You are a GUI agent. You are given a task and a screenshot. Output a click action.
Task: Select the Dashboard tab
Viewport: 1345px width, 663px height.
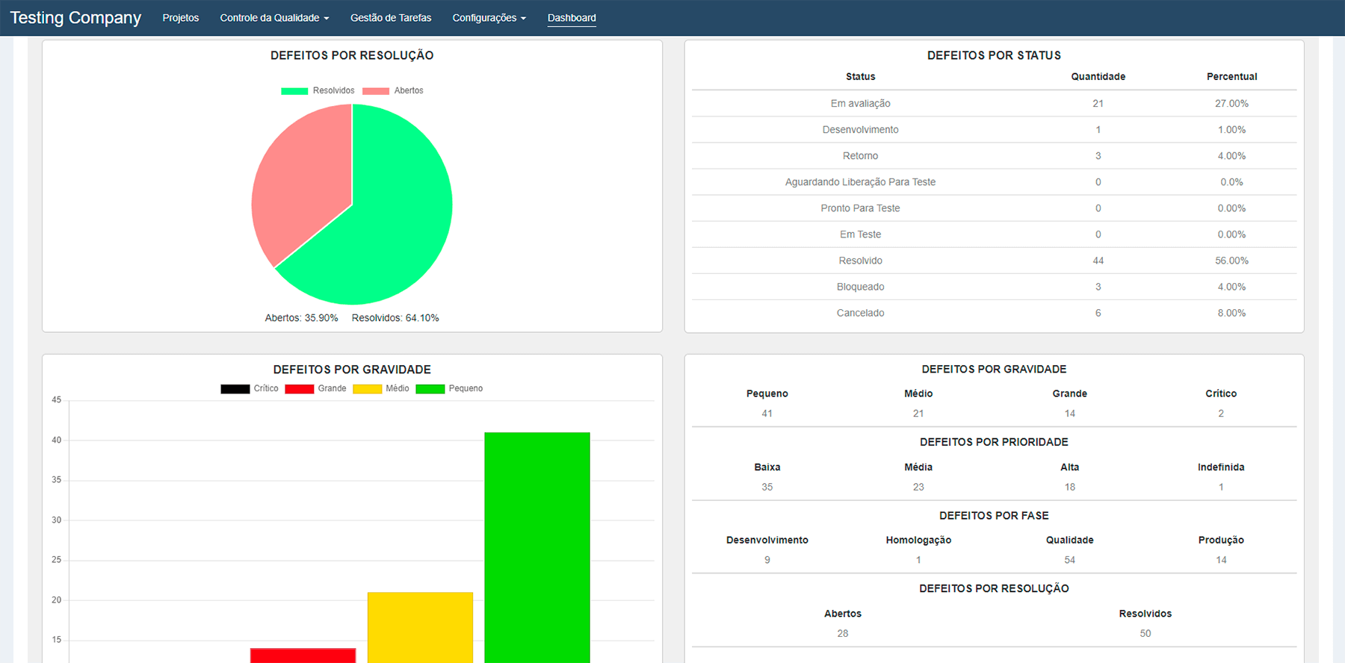pos(571,18)
